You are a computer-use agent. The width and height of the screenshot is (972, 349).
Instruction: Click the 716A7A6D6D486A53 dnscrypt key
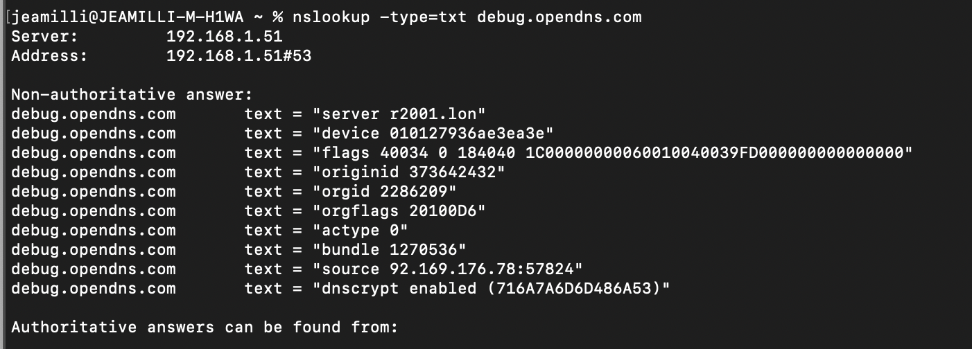click(573, 289)
